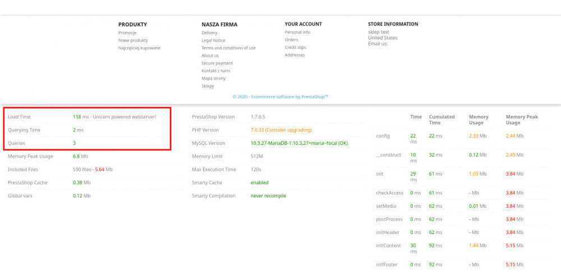Click the NASZA FIRMA footer heading
The image size is (561, 279).
[x=219, y=24]
